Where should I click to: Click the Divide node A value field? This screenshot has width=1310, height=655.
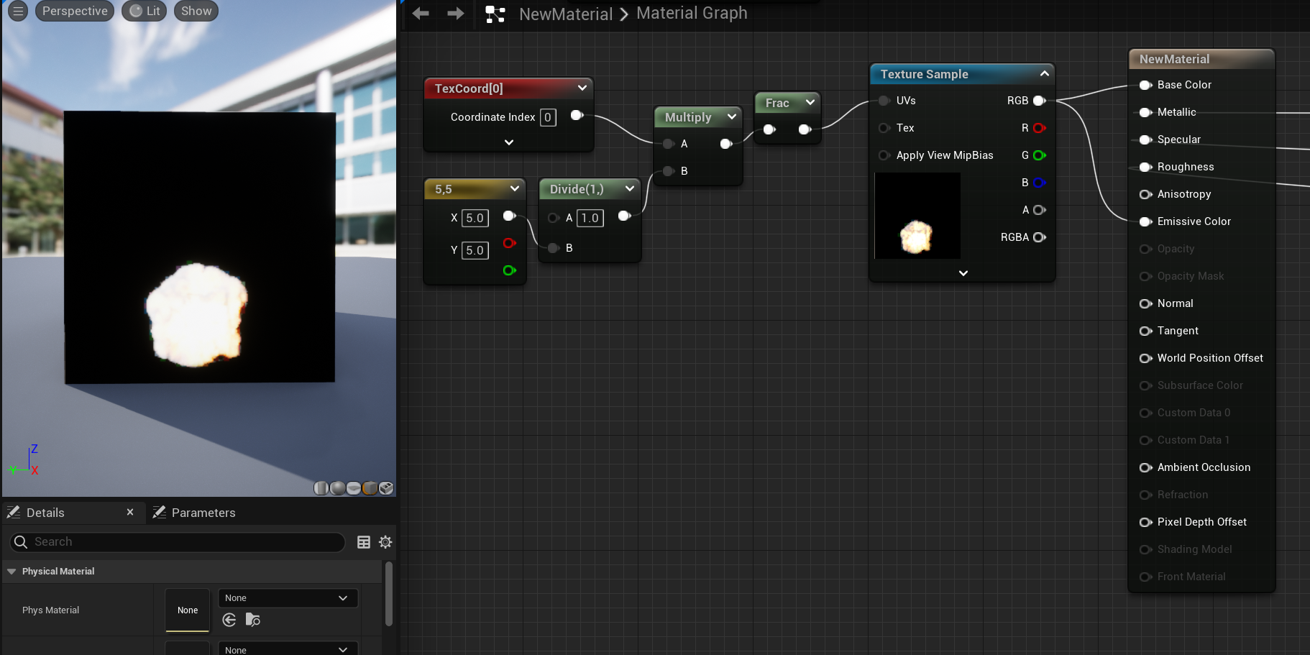590,218
